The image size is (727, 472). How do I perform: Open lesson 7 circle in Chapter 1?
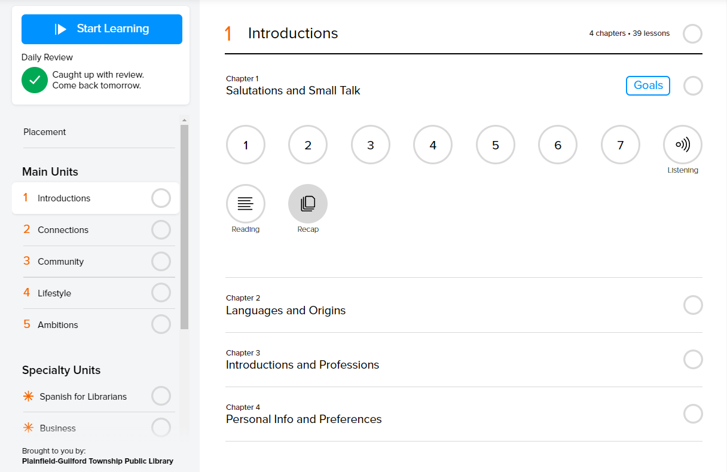pyautogui.click(x=620, y=145)
